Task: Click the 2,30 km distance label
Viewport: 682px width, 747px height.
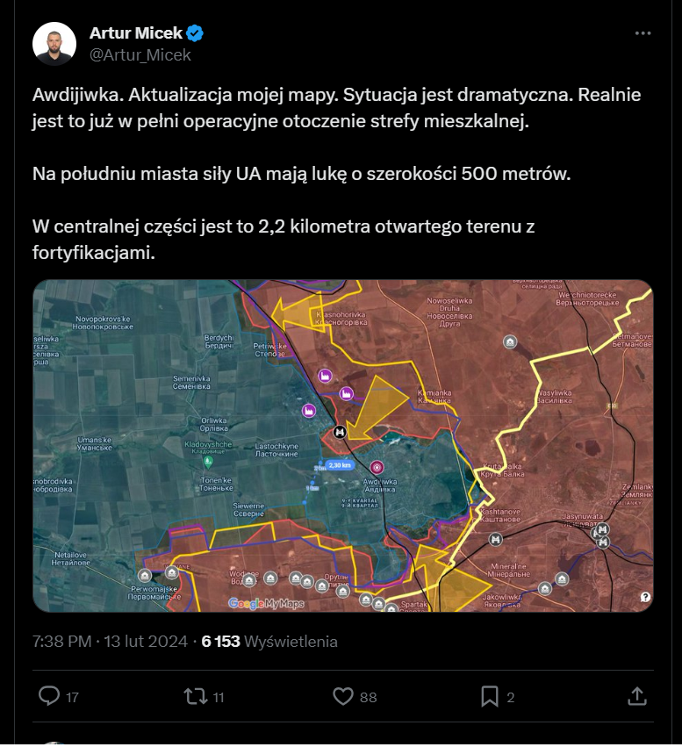Action: 339,465
